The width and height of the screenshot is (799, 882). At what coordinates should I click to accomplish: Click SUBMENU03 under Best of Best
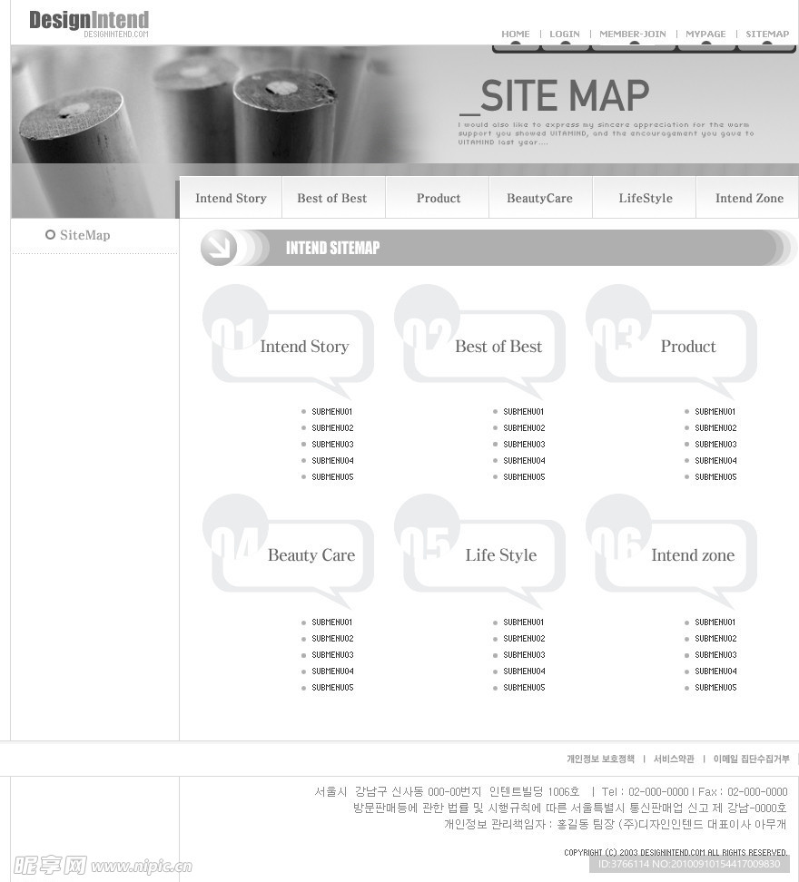click(x=524, y=445)
